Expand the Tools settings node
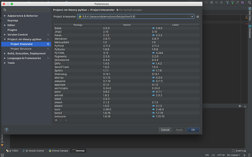Viewport: 252px width, 157px height. coord(5,63)
